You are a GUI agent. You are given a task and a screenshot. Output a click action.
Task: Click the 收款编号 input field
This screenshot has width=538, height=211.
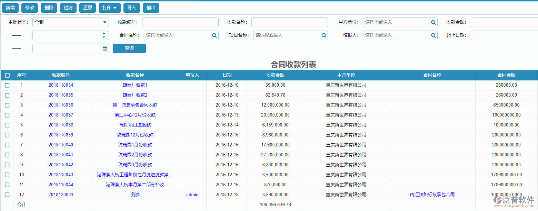pos(180,22)
